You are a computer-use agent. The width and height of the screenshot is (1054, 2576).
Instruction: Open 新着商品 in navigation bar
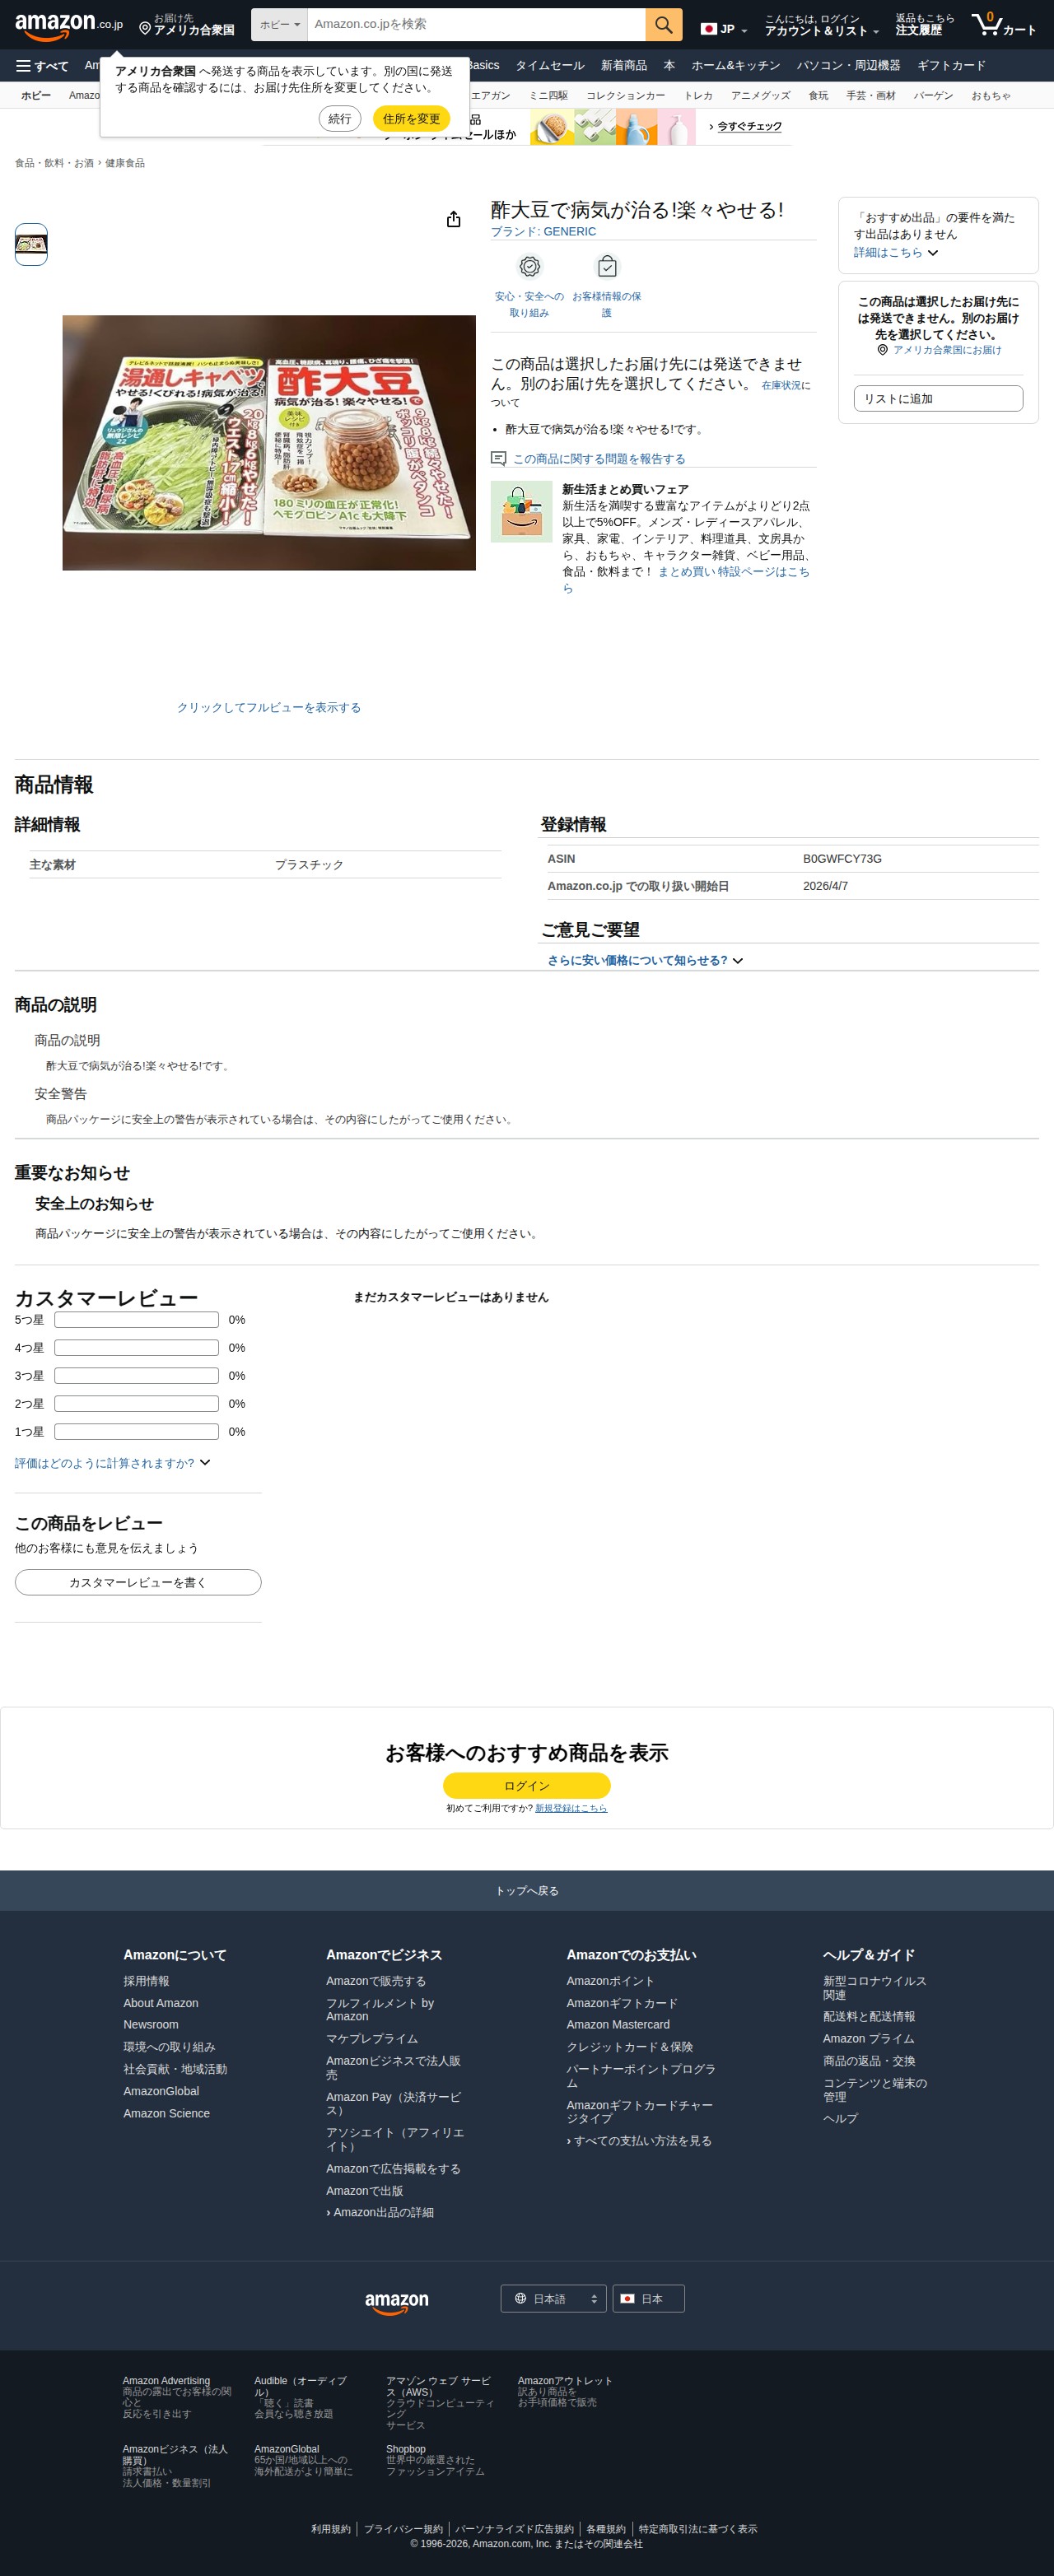coord(624,66)
